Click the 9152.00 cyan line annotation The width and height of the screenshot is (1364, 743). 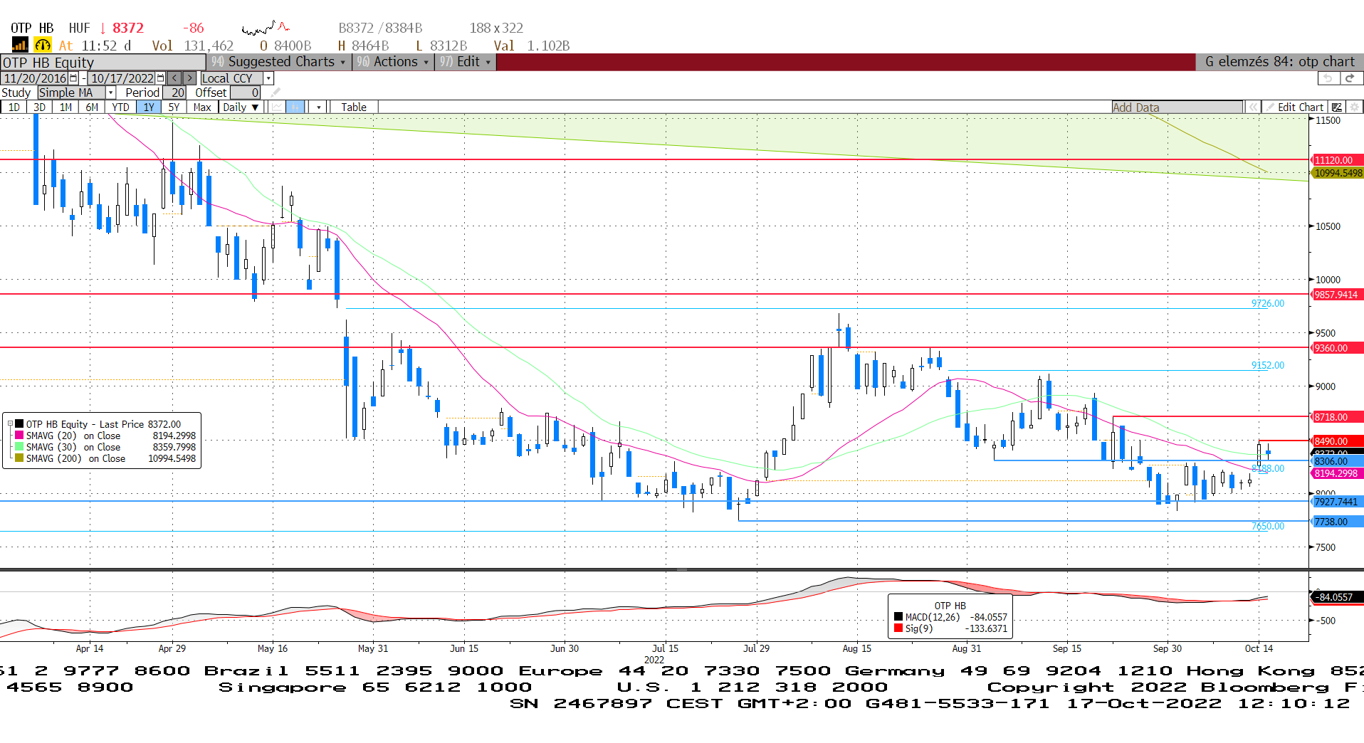[1268, 365]
